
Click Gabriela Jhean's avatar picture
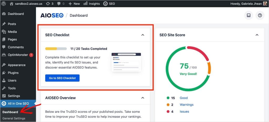[x=265, y=4]
